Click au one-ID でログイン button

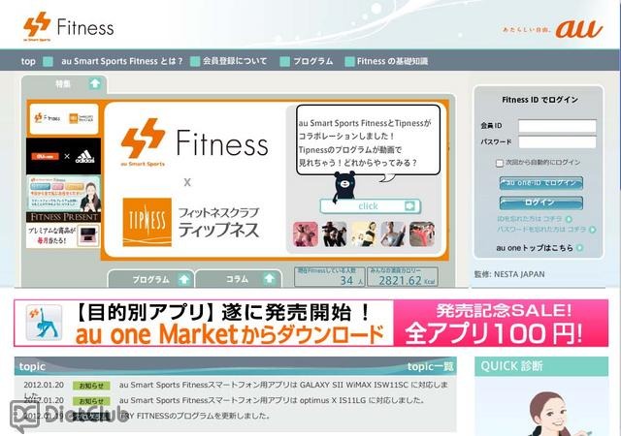pyautogui.click(x=541, y=183)
